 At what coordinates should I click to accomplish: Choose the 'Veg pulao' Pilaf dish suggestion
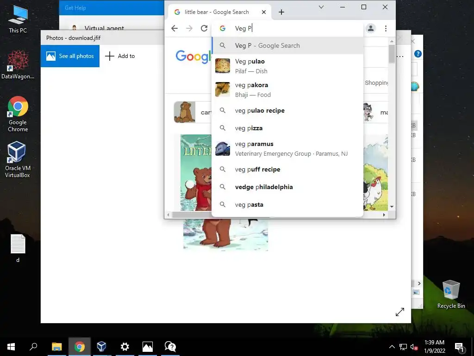pyautogui.click(x=287, y=66)
